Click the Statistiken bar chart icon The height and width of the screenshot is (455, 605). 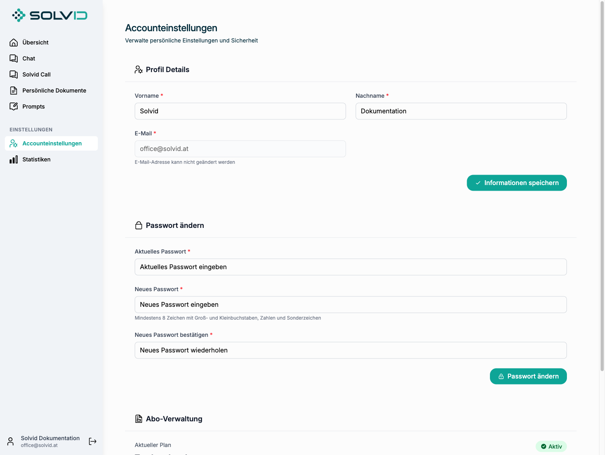click(x=14, y=159)
